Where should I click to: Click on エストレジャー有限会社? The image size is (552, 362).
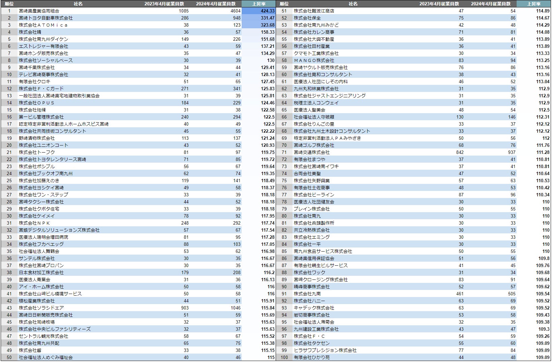tap(43, 46)
